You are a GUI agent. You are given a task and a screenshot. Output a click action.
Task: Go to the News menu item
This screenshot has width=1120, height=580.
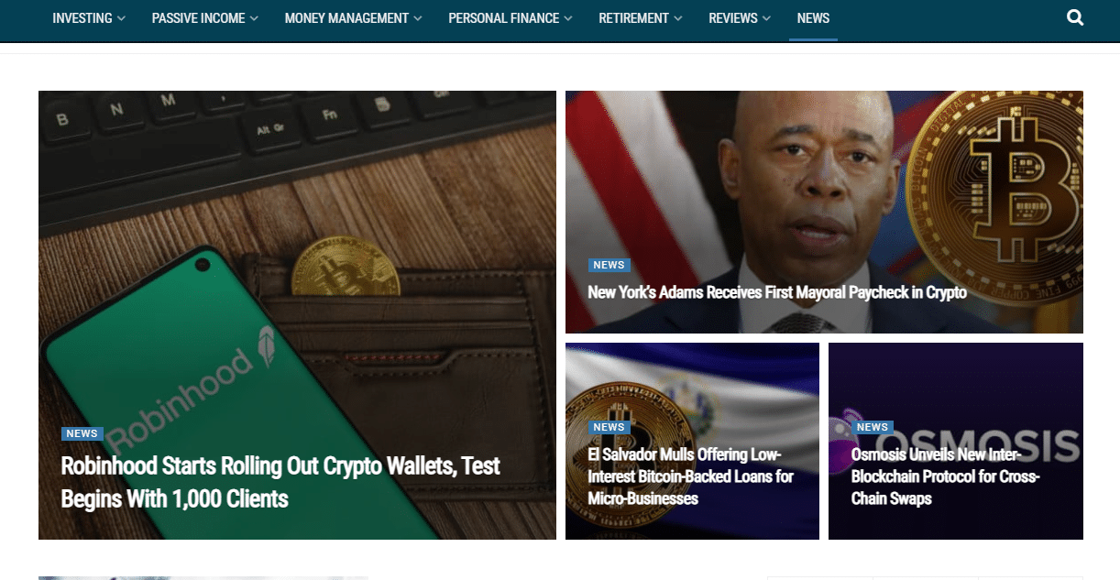[x=813, y=18]
